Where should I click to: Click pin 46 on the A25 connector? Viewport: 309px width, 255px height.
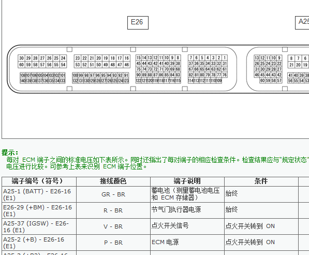[x=257, y=75]
